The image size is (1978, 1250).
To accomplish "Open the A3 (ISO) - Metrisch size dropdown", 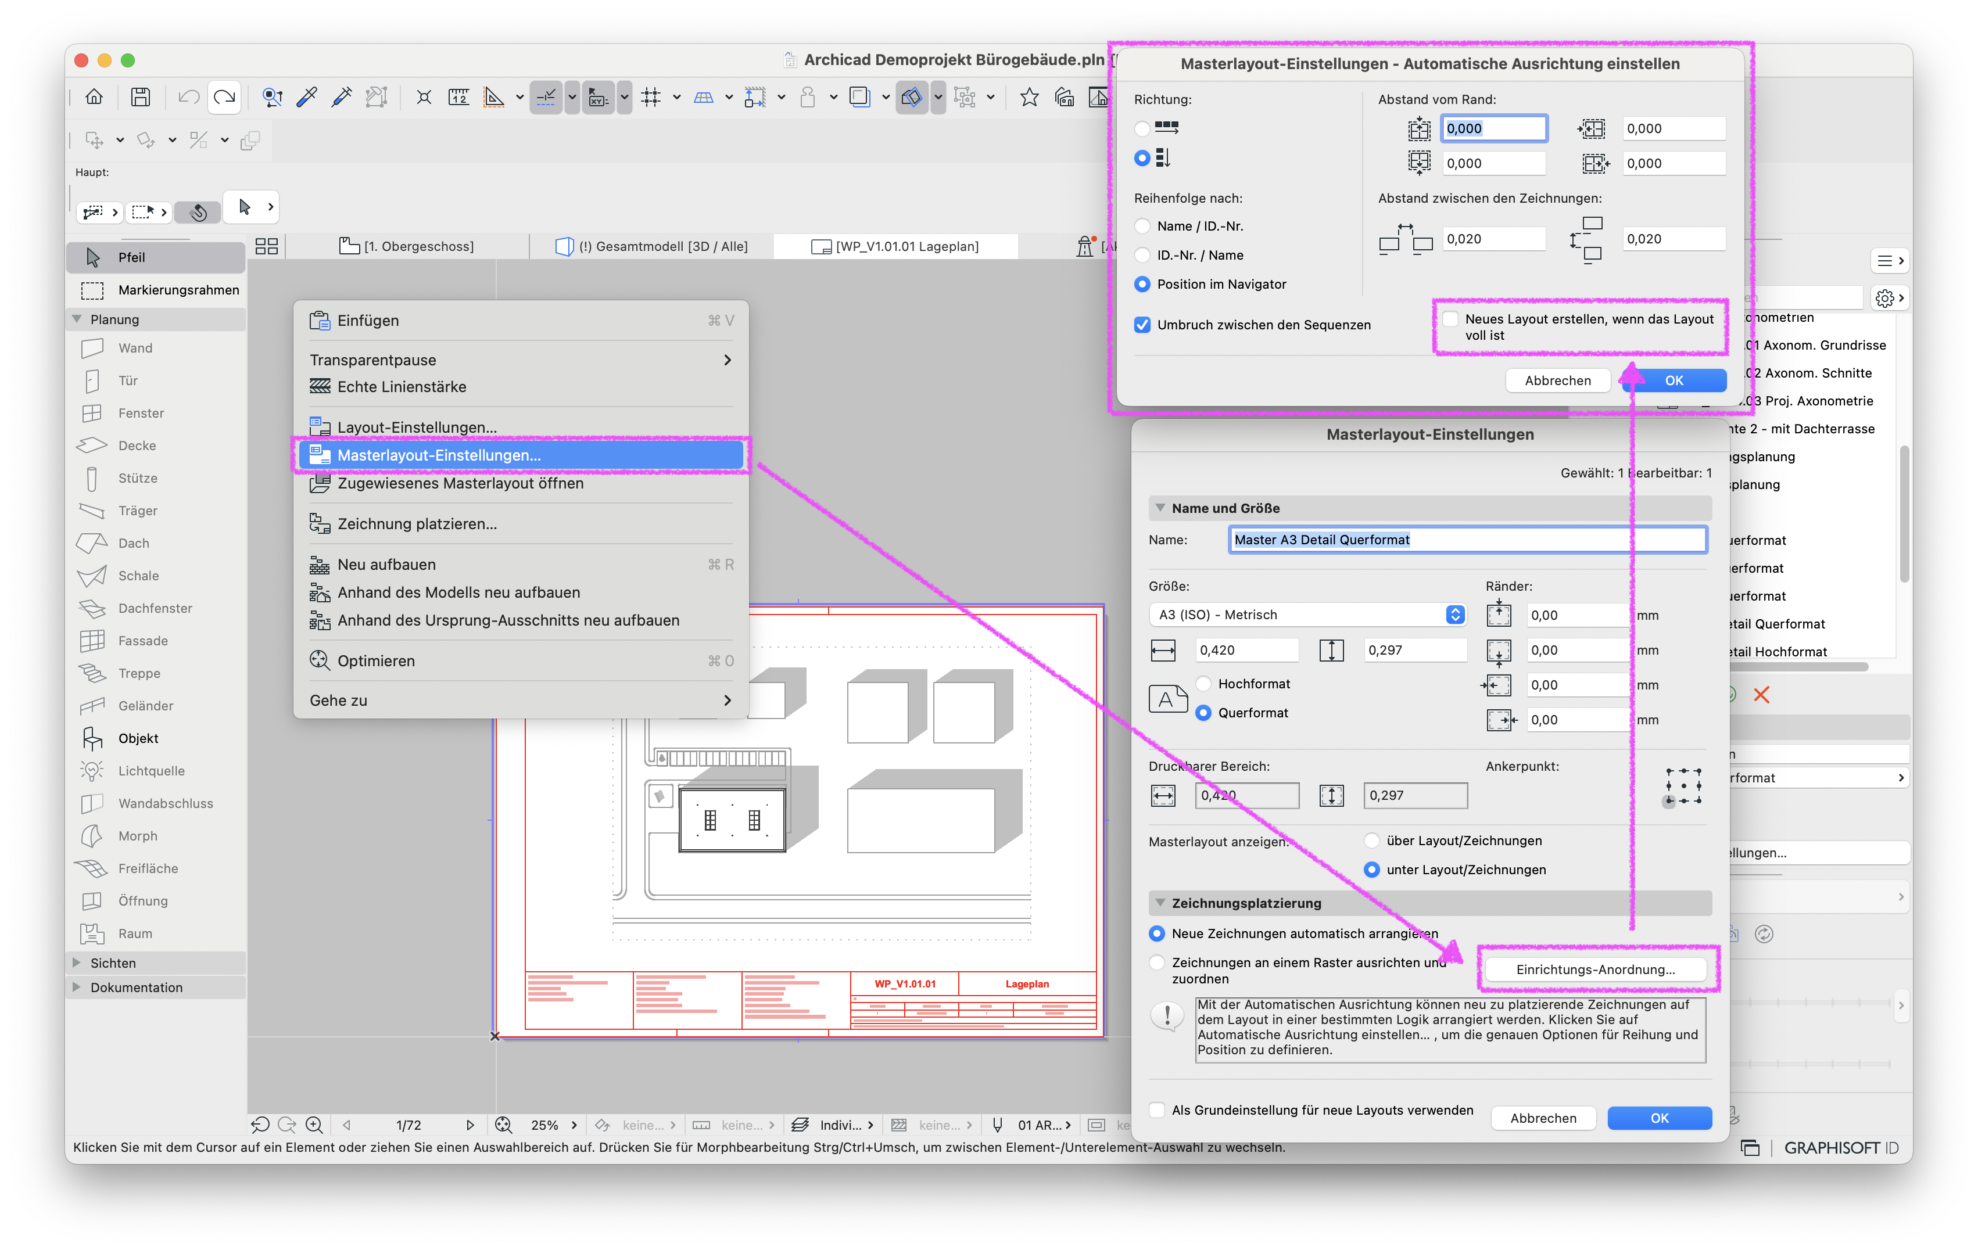I will click(x=1307, y=615).
